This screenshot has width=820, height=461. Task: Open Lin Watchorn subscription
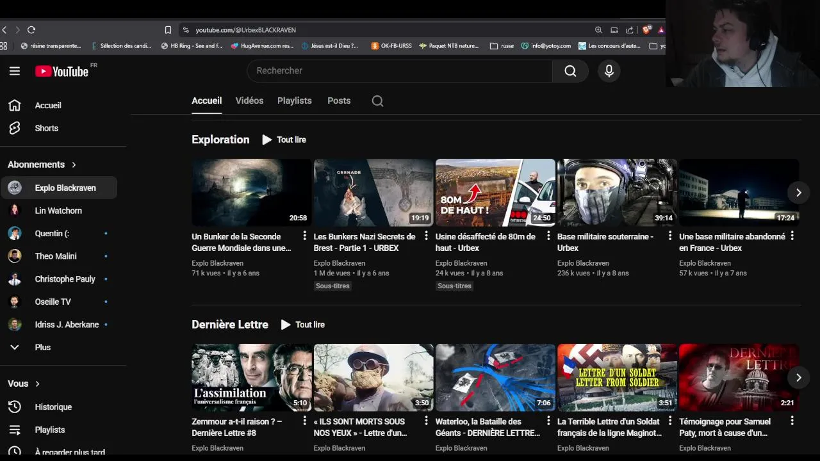coord(58,211)
